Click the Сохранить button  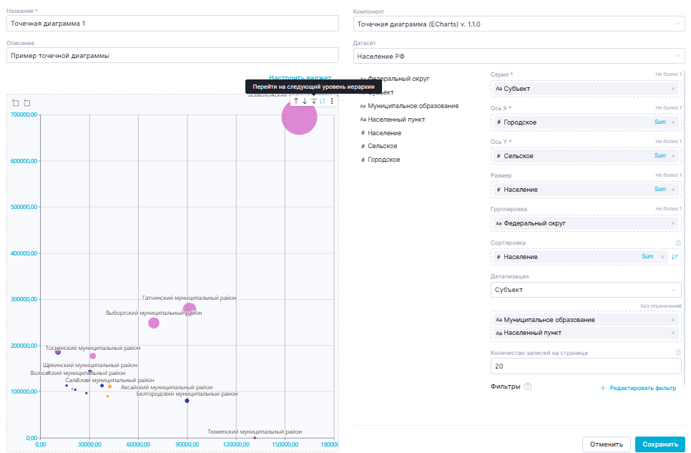[660, 444]
